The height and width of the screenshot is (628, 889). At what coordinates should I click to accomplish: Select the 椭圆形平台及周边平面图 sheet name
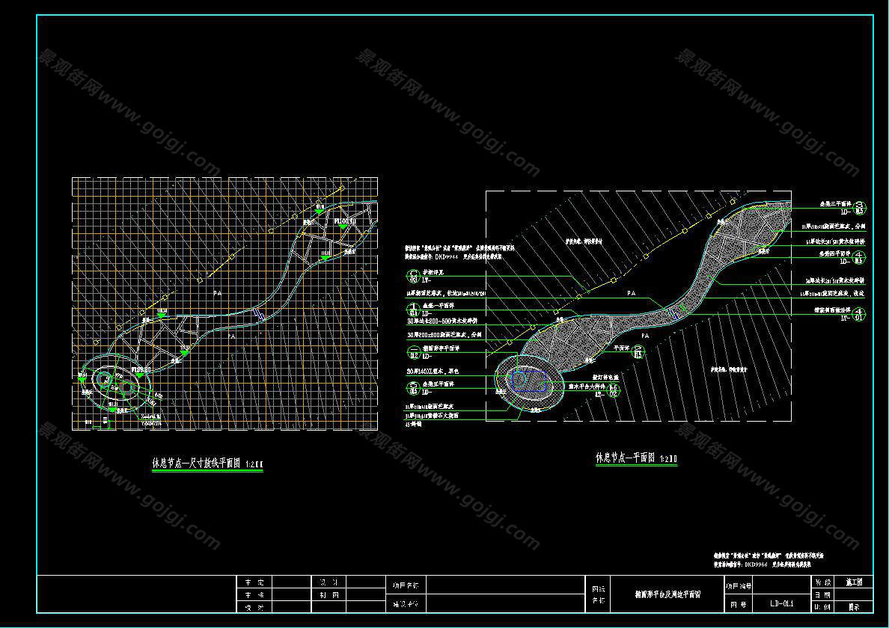tap(667, 594)
